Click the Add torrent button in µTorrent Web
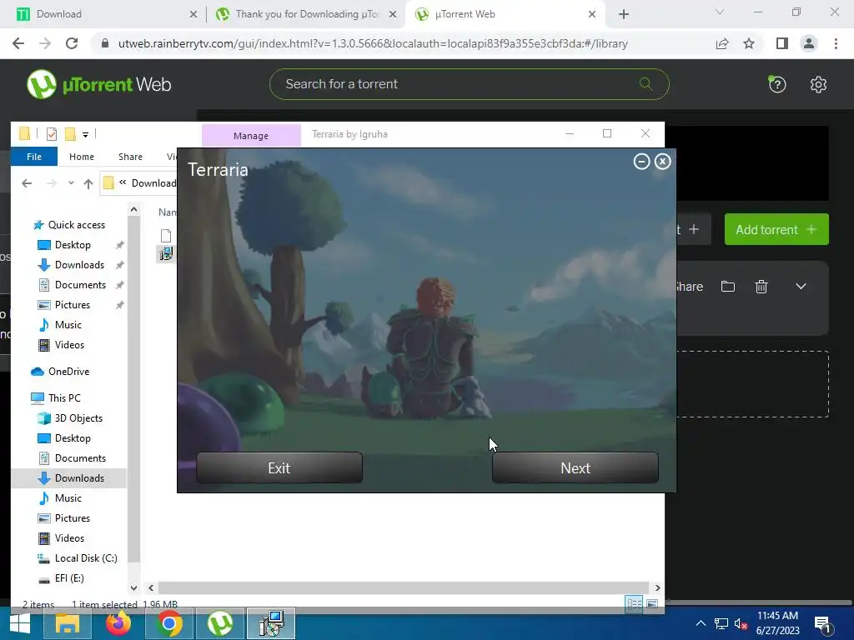Screen dimensions: 854x640 [x=776, y=229]
